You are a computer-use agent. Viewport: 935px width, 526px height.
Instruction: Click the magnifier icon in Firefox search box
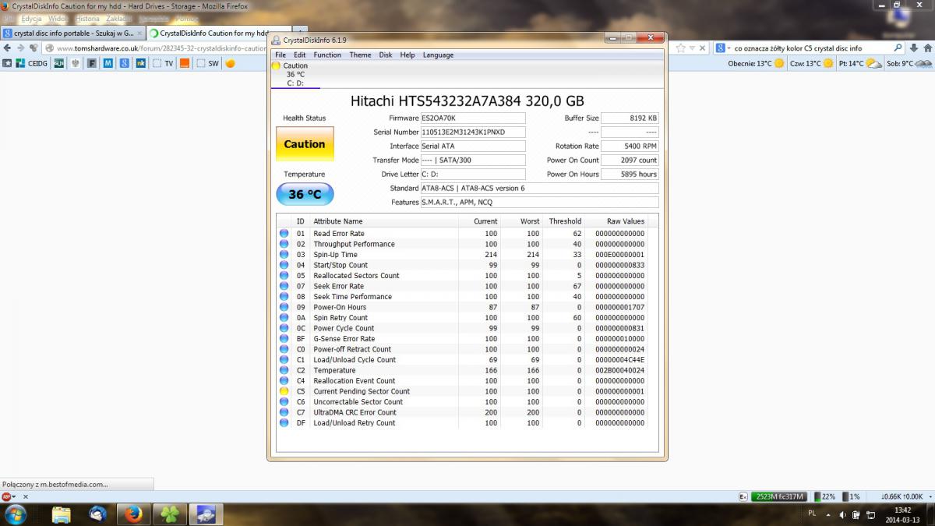(898, 48)
